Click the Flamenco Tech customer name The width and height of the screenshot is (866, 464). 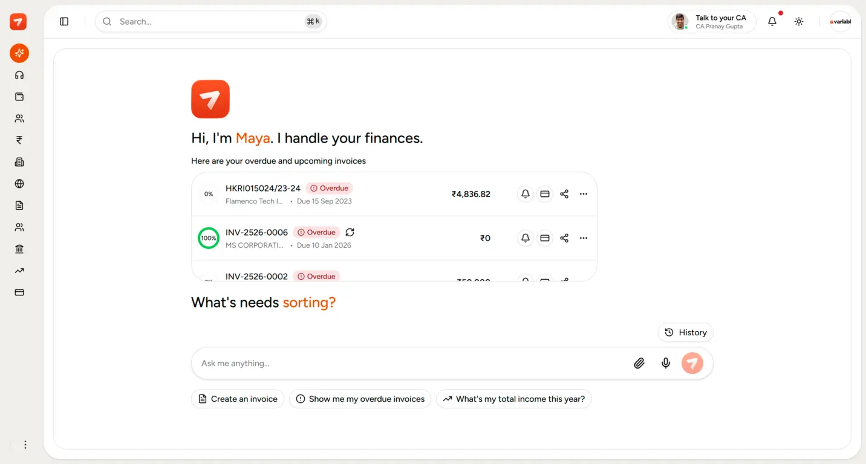coord(254,201)
